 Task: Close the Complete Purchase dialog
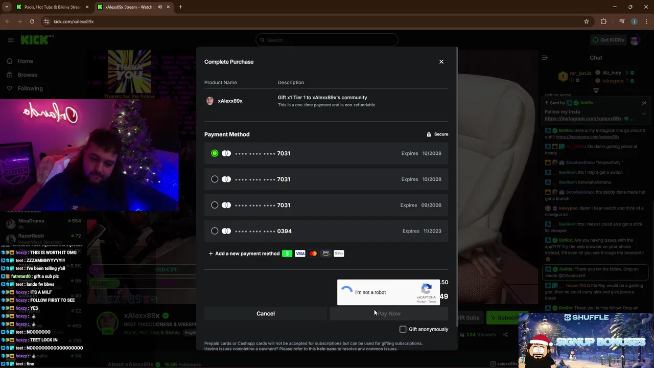pos(441,62)
